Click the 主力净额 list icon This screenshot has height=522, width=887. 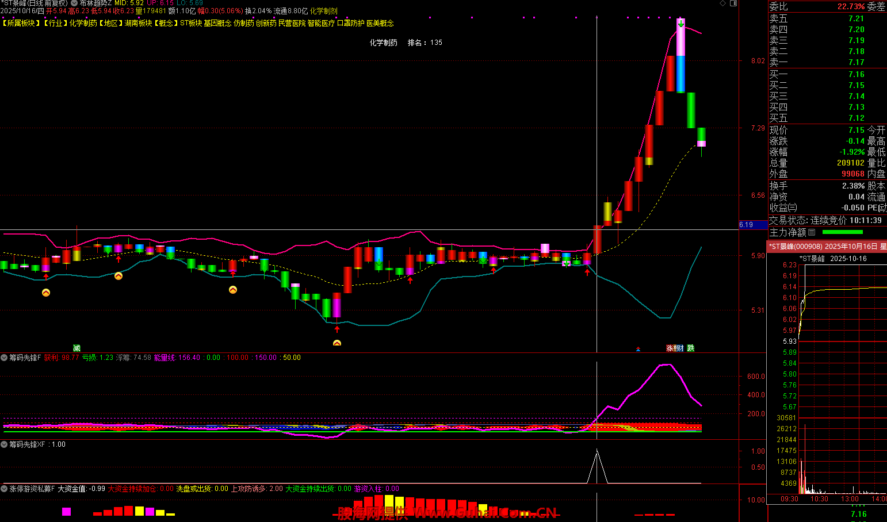click(x=812, y=232)
